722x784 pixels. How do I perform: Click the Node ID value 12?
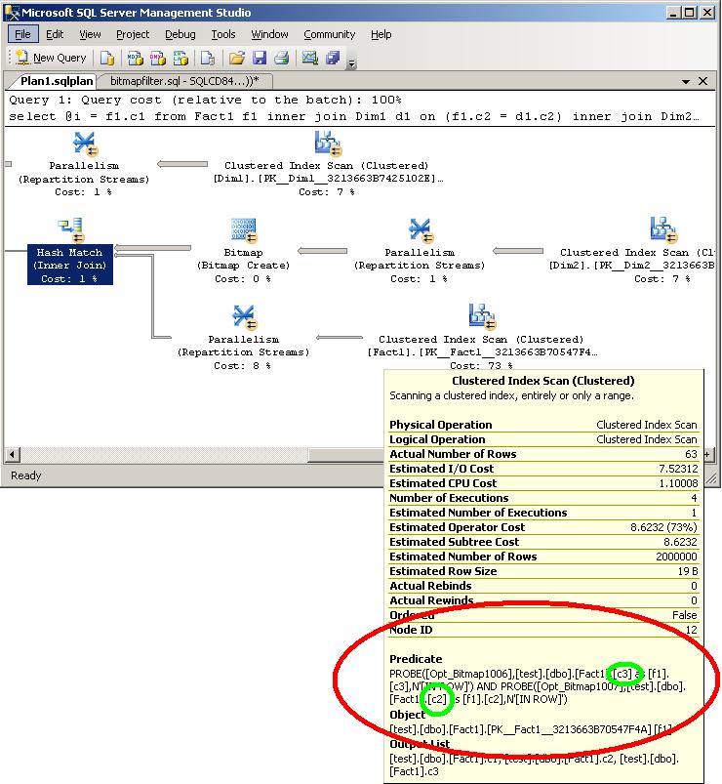coord(691,630)
